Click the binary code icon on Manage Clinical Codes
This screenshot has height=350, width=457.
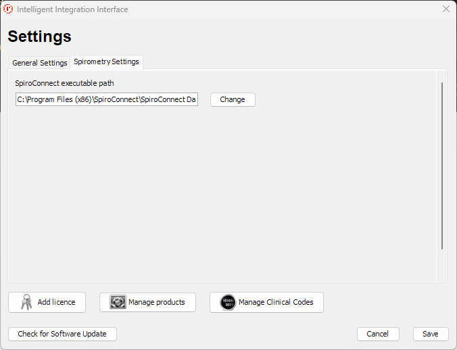pos(228,302)
